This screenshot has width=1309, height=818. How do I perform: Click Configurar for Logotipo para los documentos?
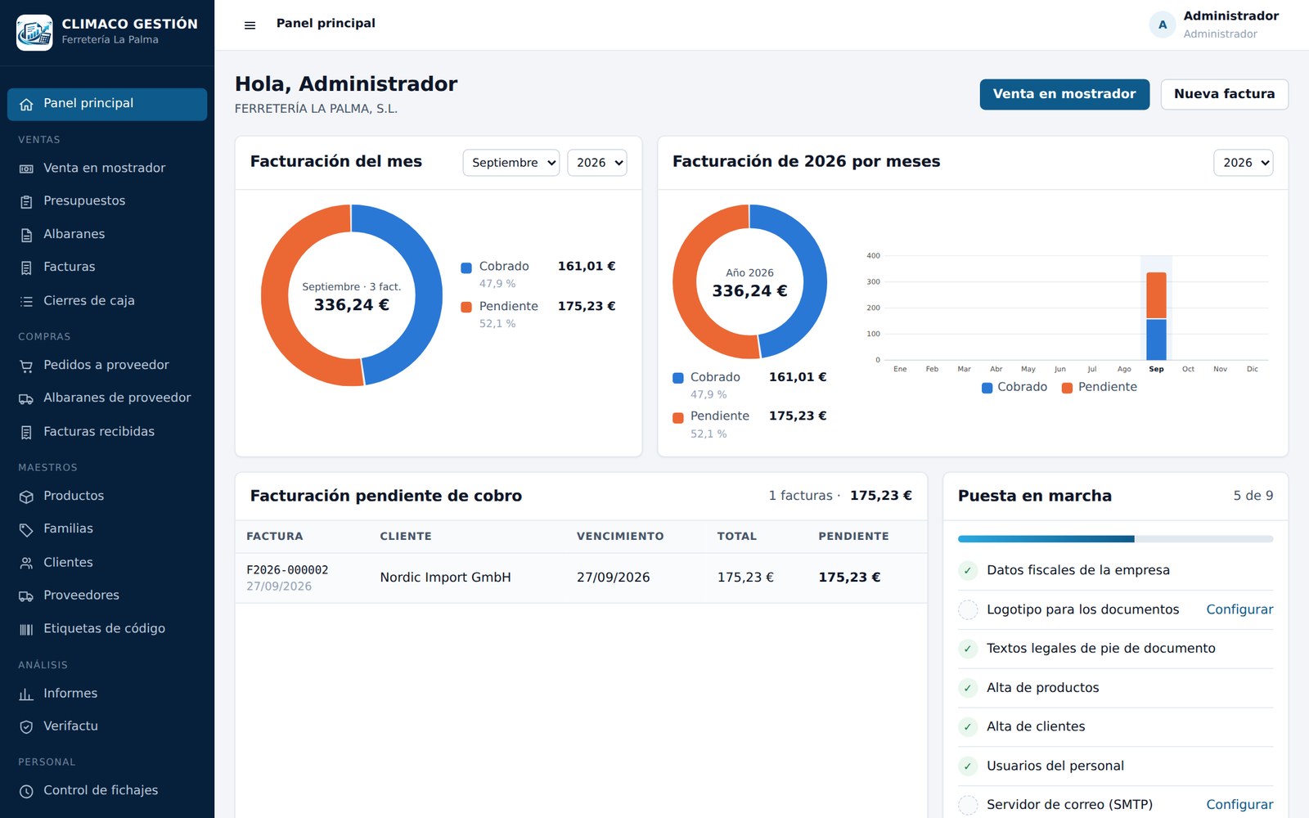[x=1239, y=609]
